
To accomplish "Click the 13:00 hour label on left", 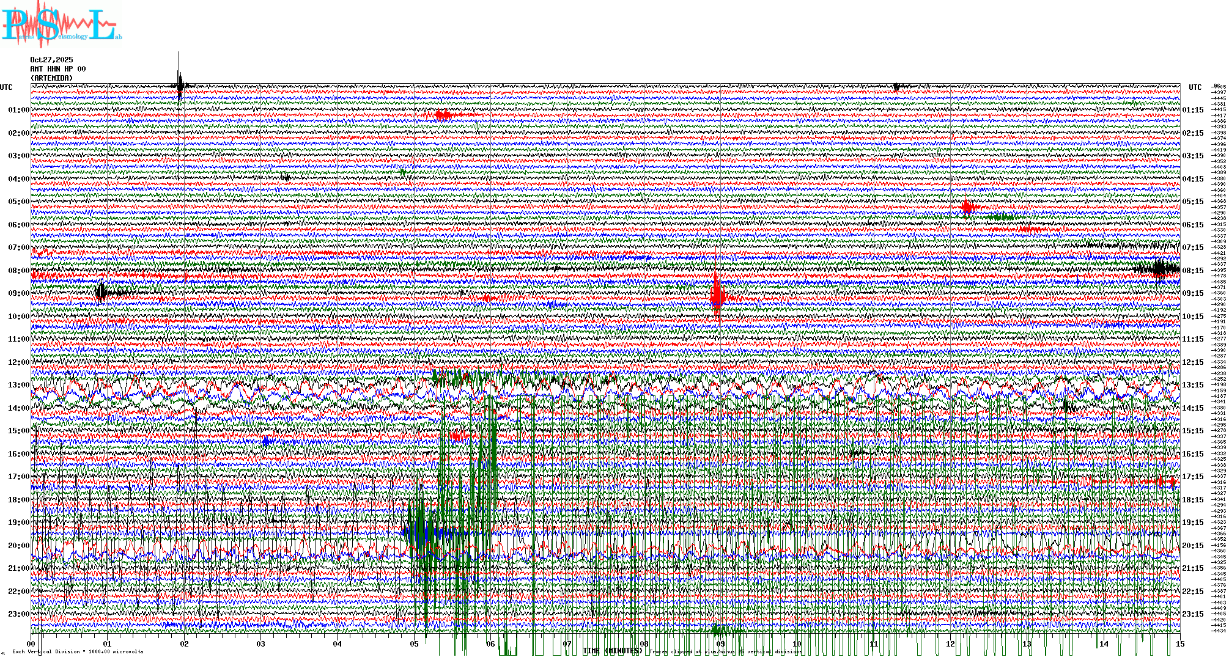I will (x=18, y=385).
